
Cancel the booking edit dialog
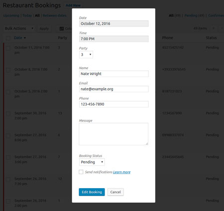pos(115,192)
